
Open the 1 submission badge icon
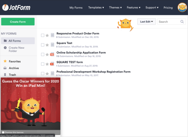pyautogui.click(x=52, y=64)
